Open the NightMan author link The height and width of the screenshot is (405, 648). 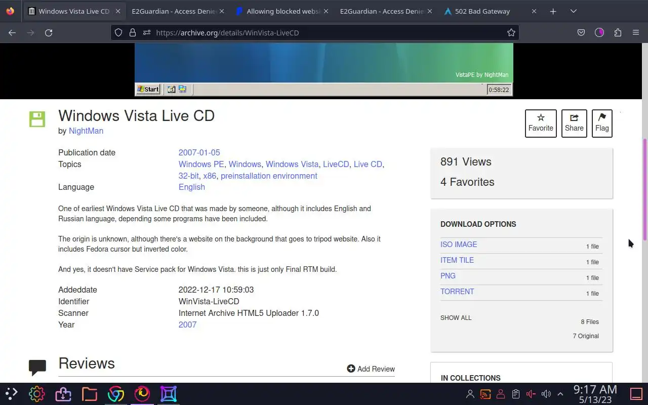point(86,131)
